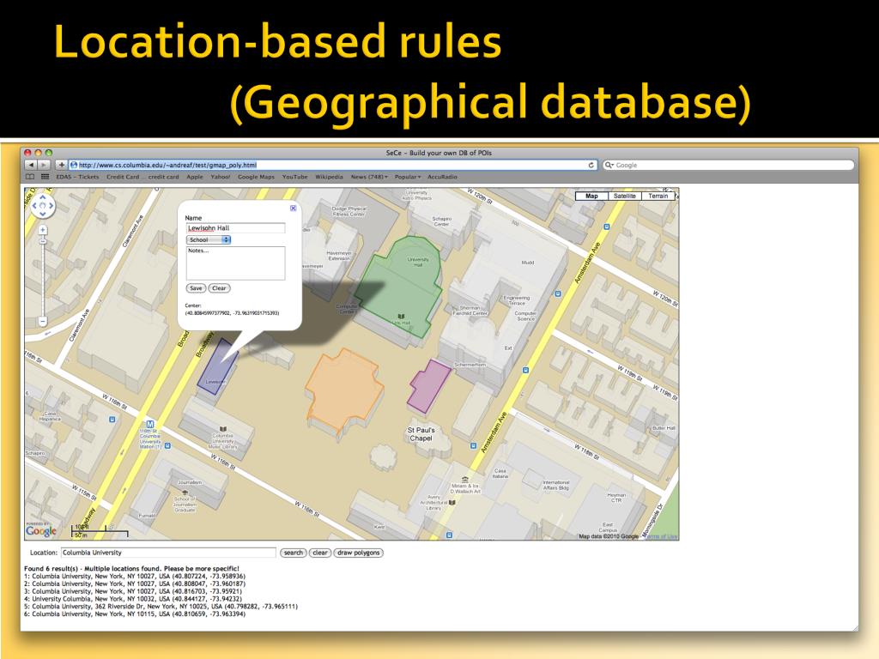The height and width of the screenshot is (659, 879).
Task: Click search magnifier icon in Google field
Action: (x=609, y=166)
